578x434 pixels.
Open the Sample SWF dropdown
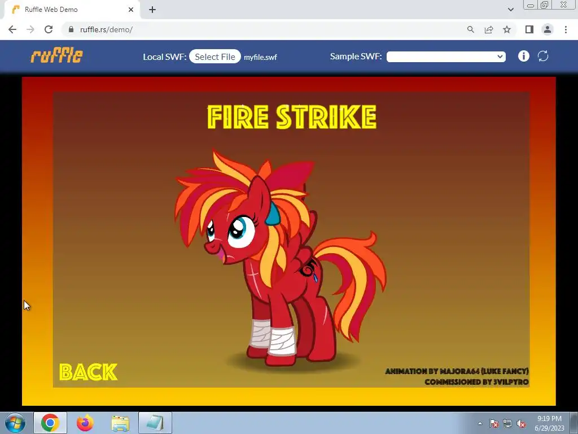446,57
